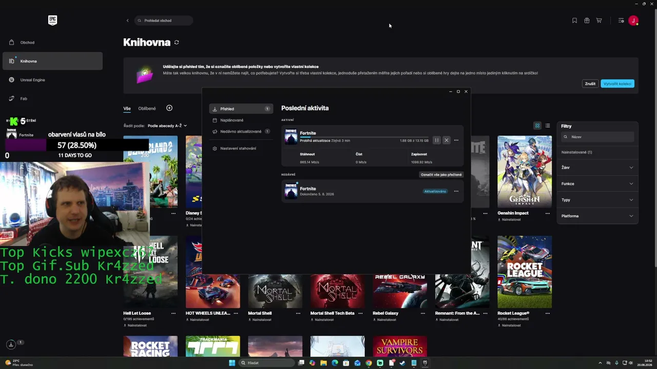Focus the Název filter search field
Screen dimensions: 657x369
(x=597, y=137)
